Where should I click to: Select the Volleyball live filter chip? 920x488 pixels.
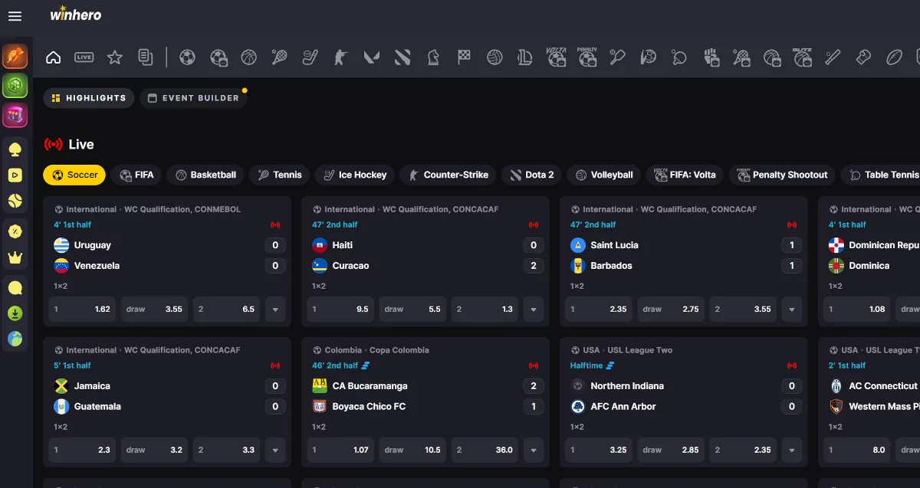tap(604, 175)
